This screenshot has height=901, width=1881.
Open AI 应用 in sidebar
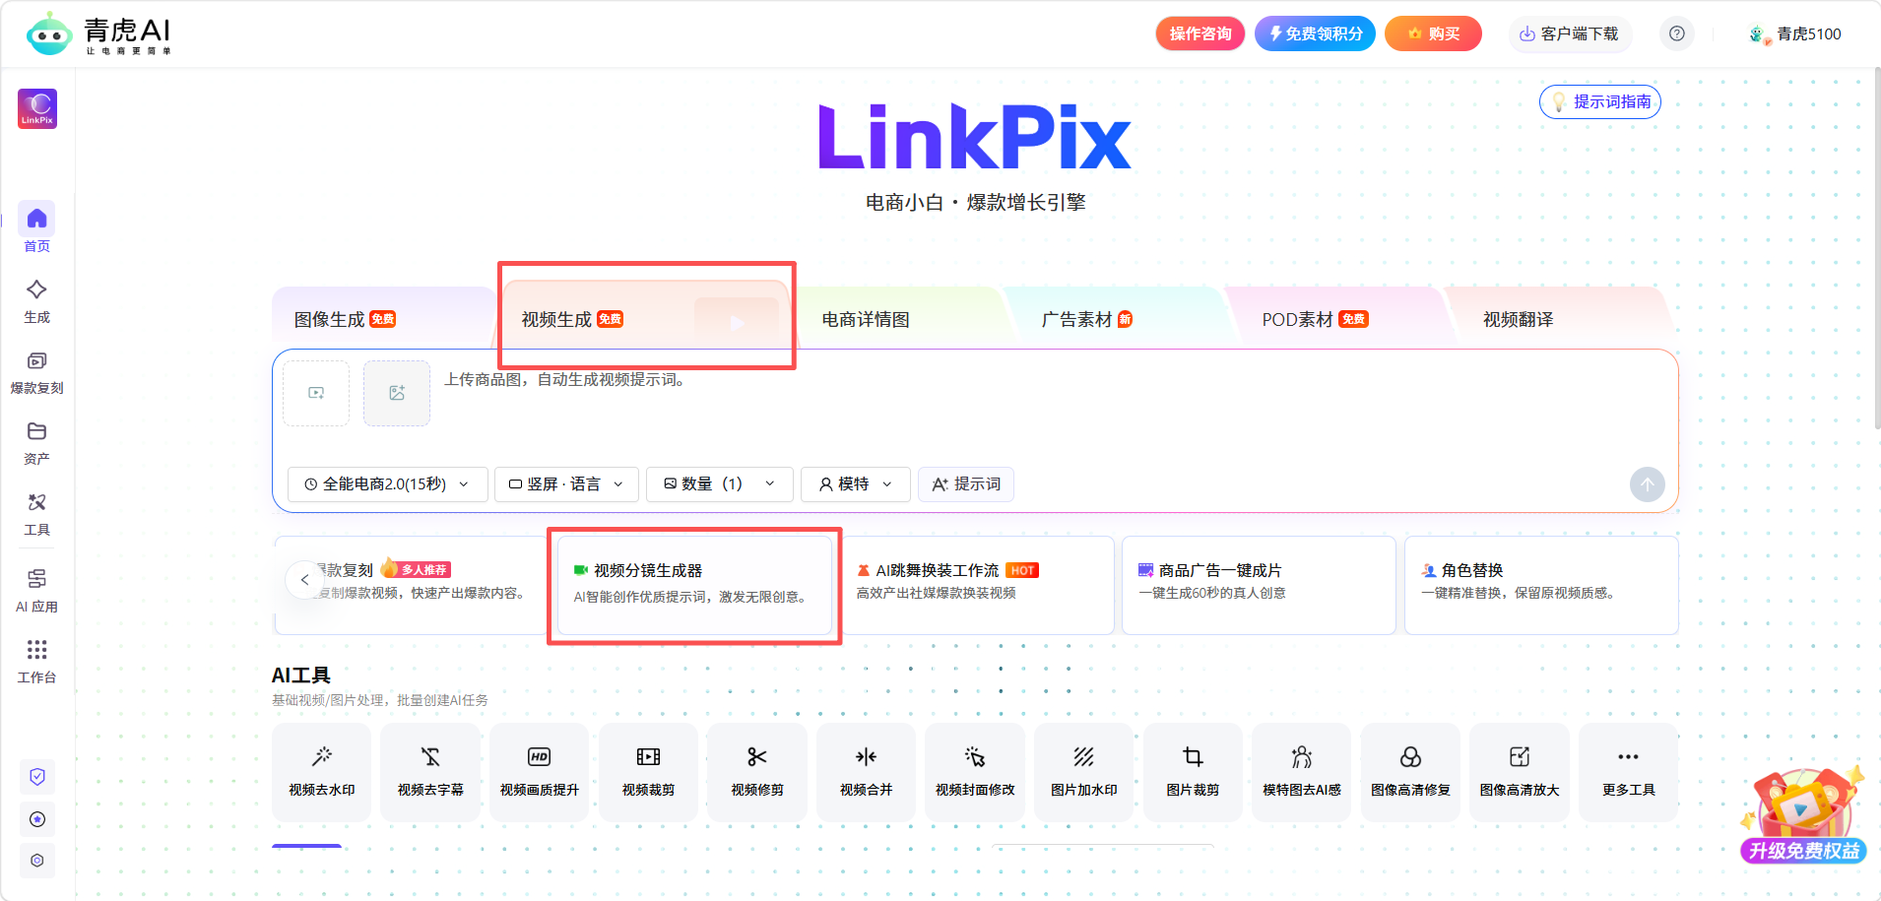(36, 590)
